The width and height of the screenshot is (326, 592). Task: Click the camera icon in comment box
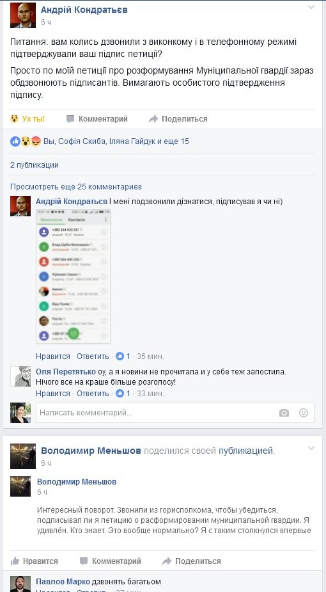(284, 413)
